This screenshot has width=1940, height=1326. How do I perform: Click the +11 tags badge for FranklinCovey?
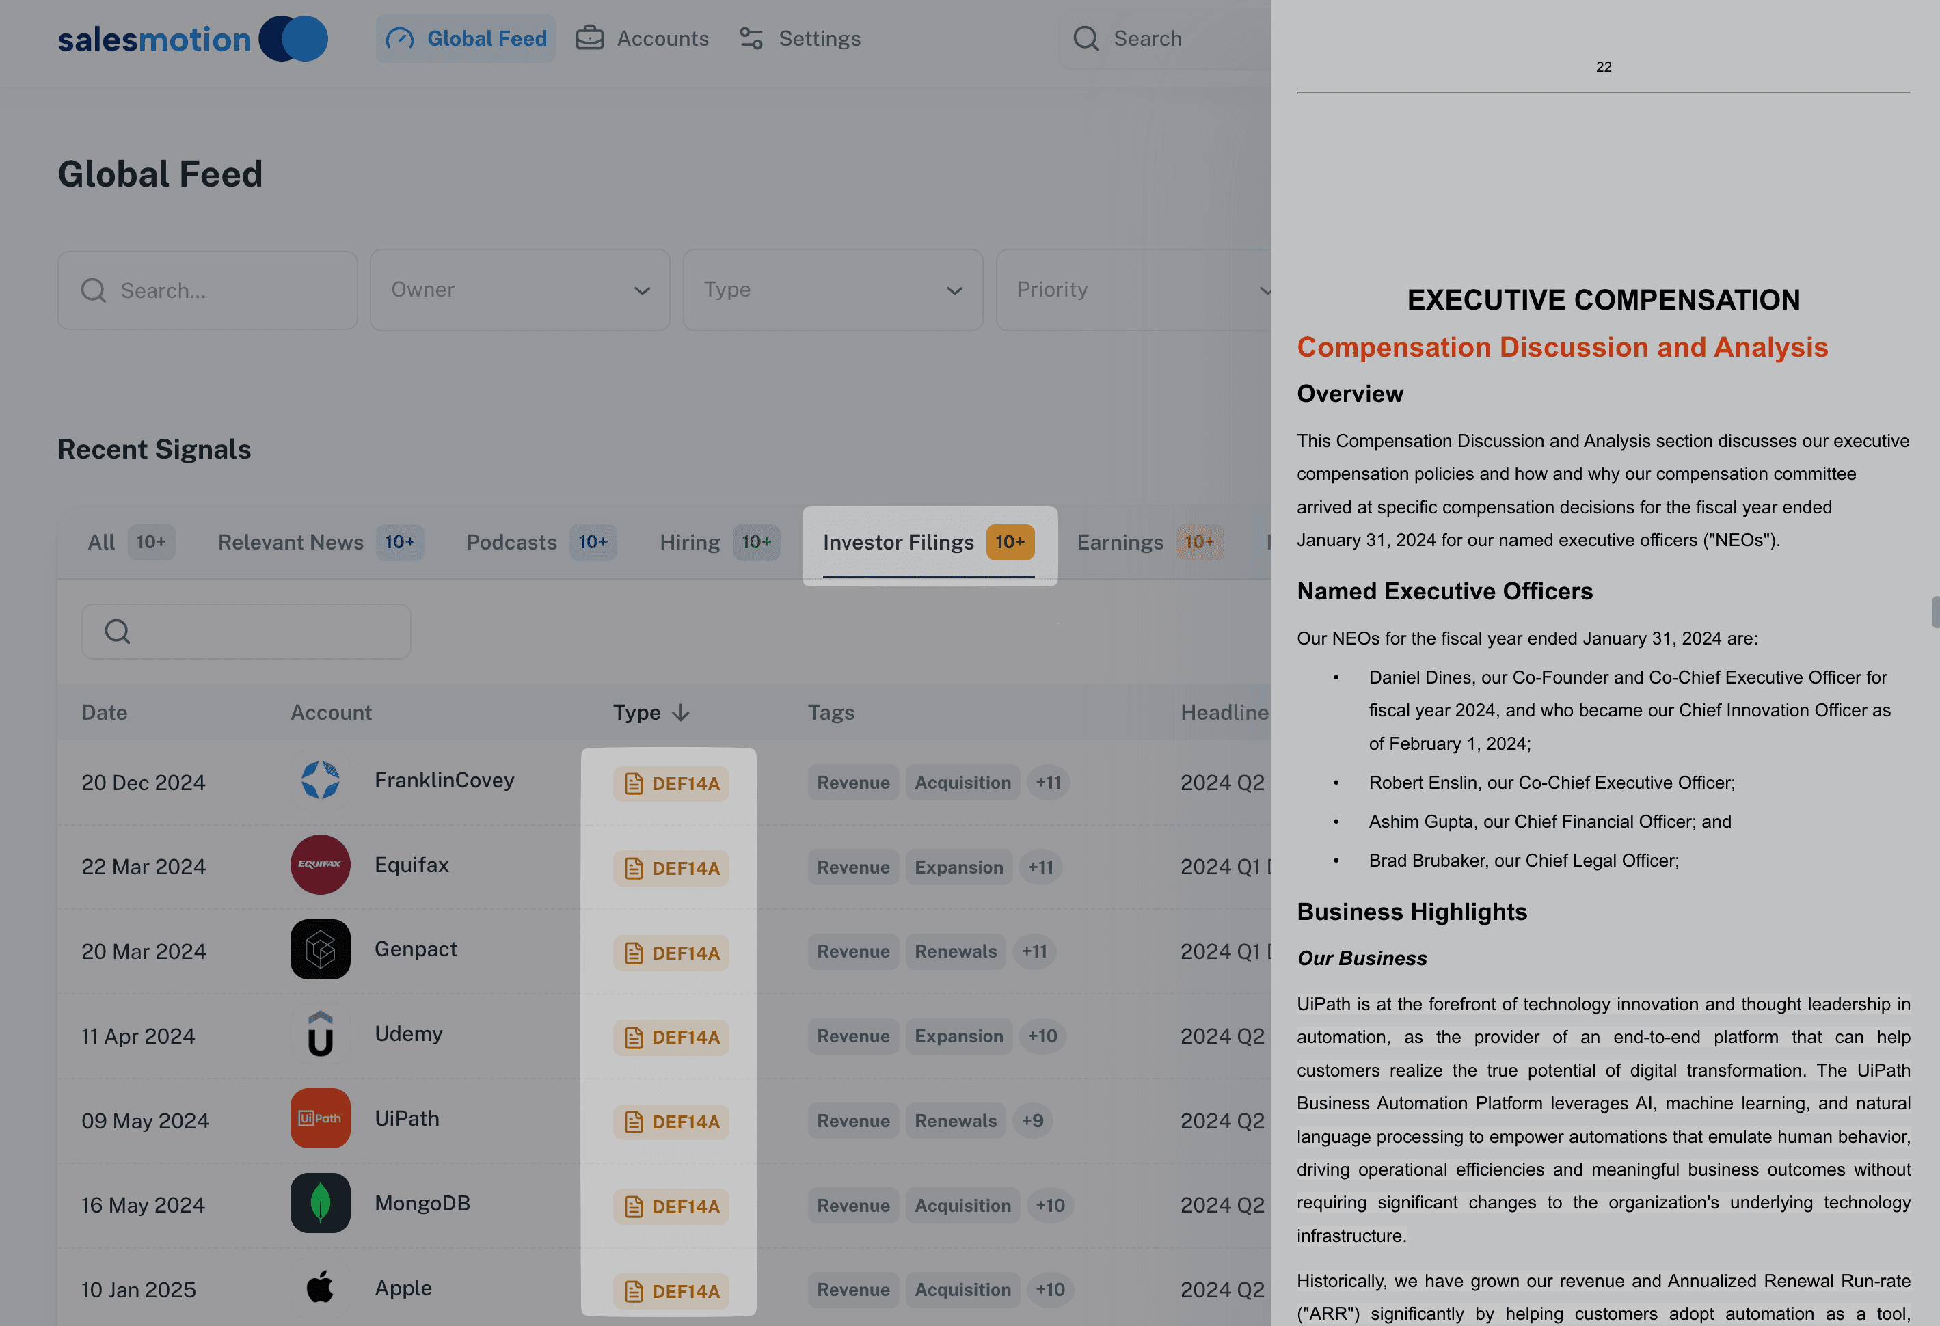pos(1048,783)
